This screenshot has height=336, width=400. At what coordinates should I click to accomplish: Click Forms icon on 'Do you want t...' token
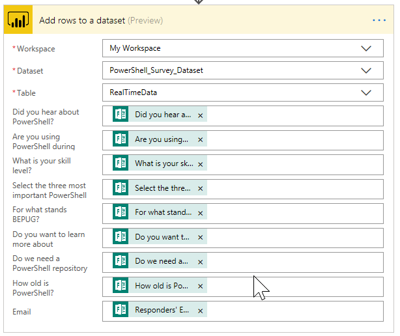tap(121, 236)
